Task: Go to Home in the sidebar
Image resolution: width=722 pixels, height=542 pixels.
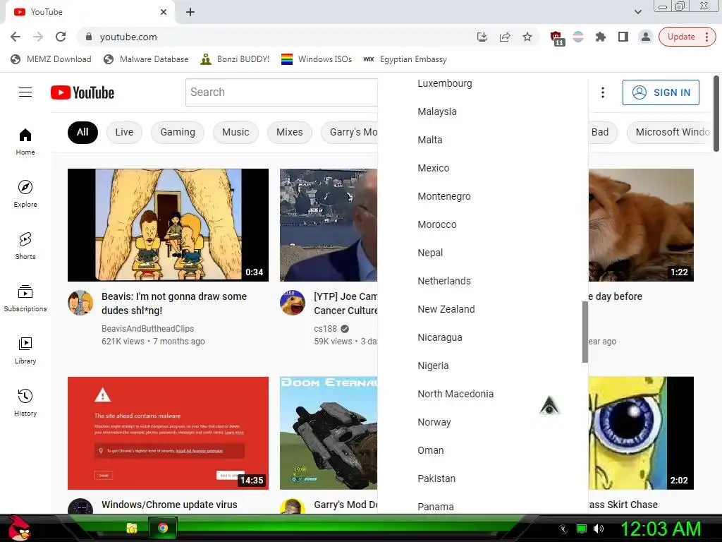Action: [x=25, y=141]
